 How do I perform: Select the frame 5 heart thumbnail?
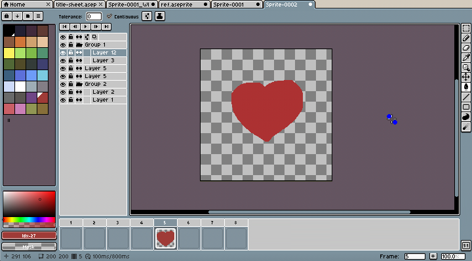(165, 239)
